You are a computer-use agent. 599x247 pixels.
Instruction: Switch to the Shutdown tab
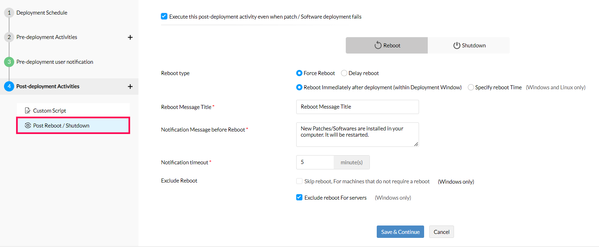coord(469,46)
